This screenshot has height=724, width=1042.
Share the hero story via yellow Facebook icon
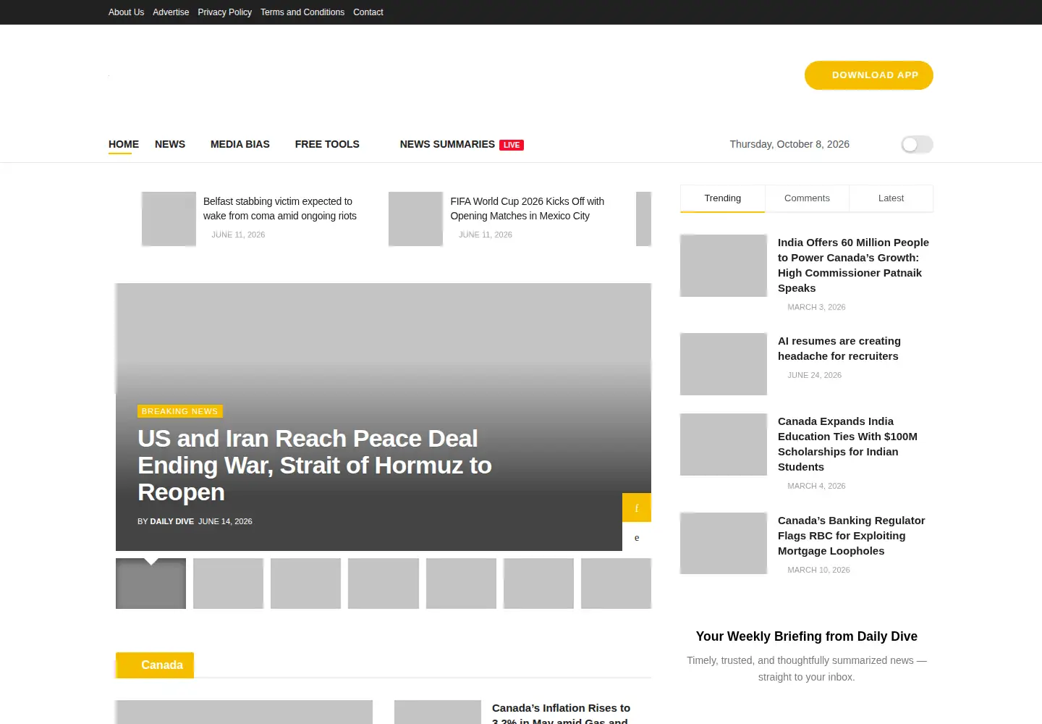[x=637, y=508]
